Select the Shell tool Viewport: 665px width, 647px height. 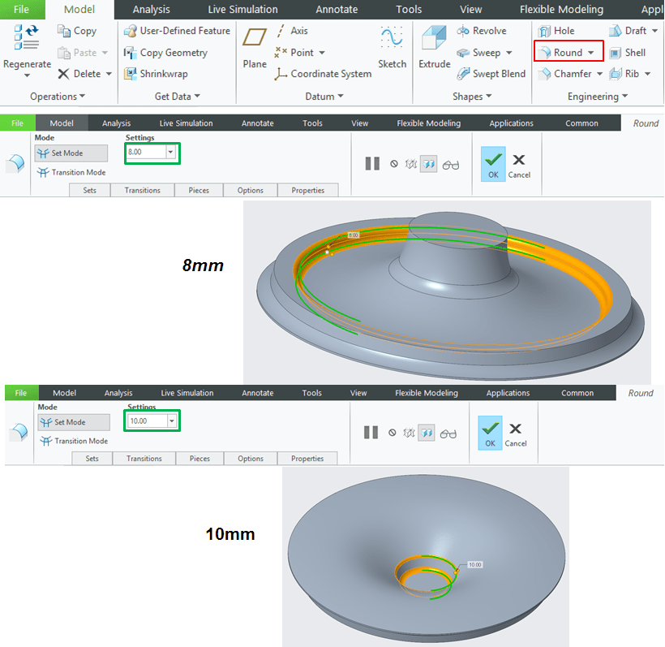tap(627, 53)
